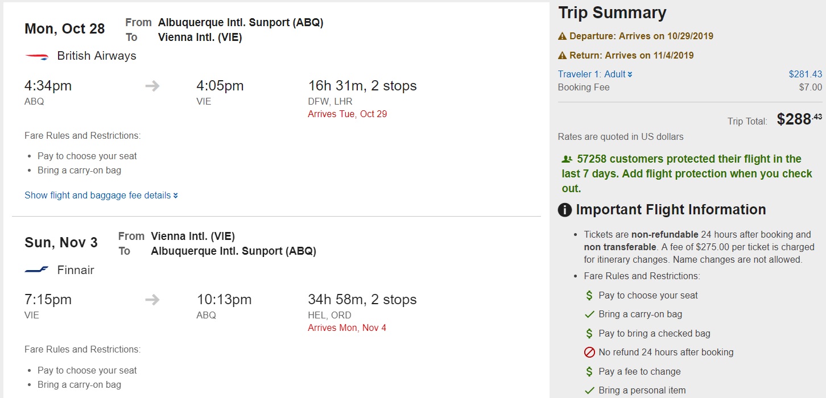826x398 pixels.
Task: Click the dollar icon beside Pay to bring a checked bag
Action: click(x=589, y=334)
